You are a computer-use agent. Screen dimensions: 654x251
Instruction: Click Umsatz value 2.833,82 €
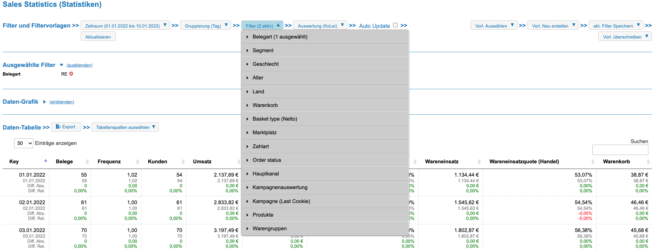click(226, 202)
